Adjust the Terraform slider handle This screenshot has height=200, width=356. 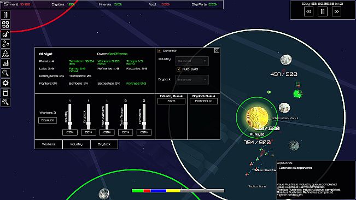tap(144, 123)
